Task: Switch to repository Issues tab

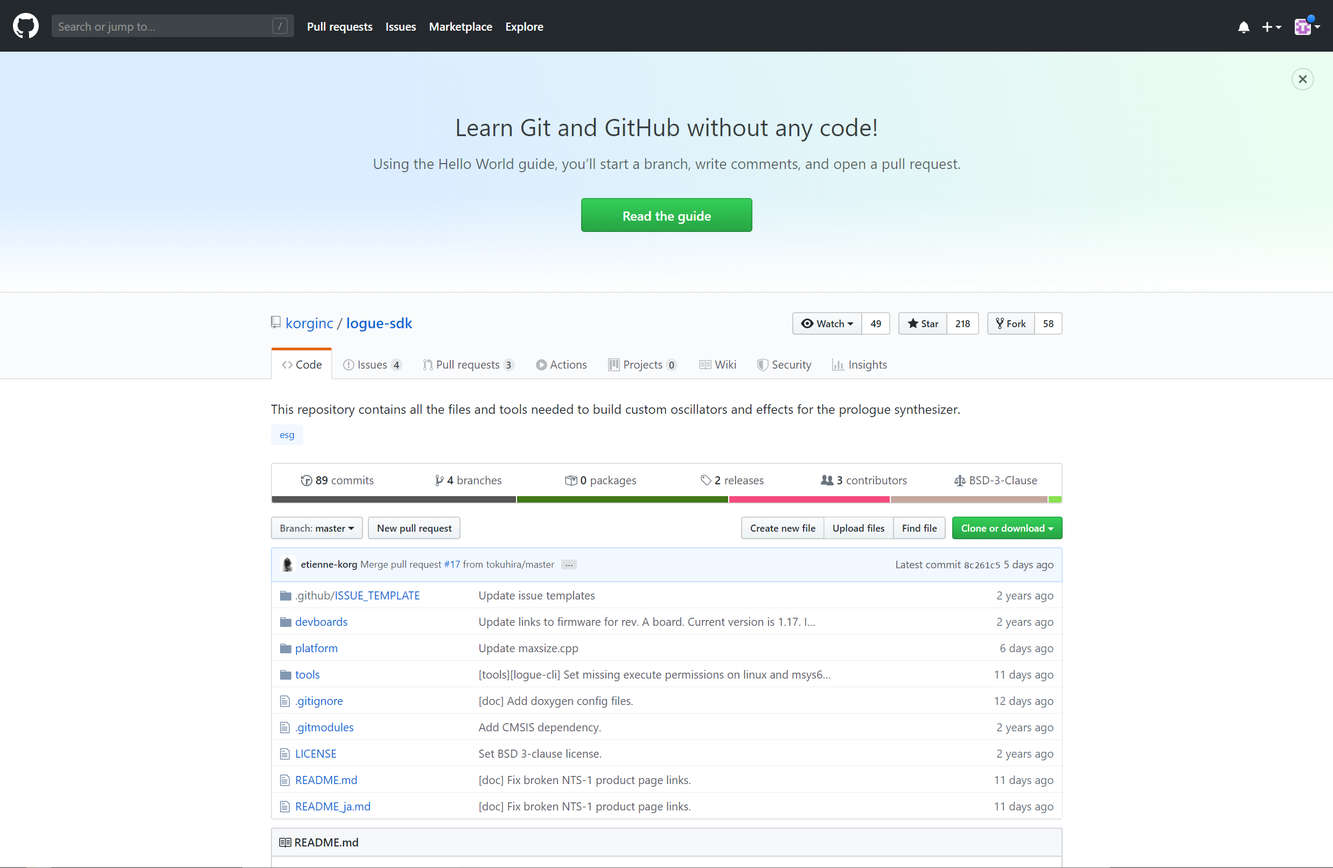Action: coord(372,364)
